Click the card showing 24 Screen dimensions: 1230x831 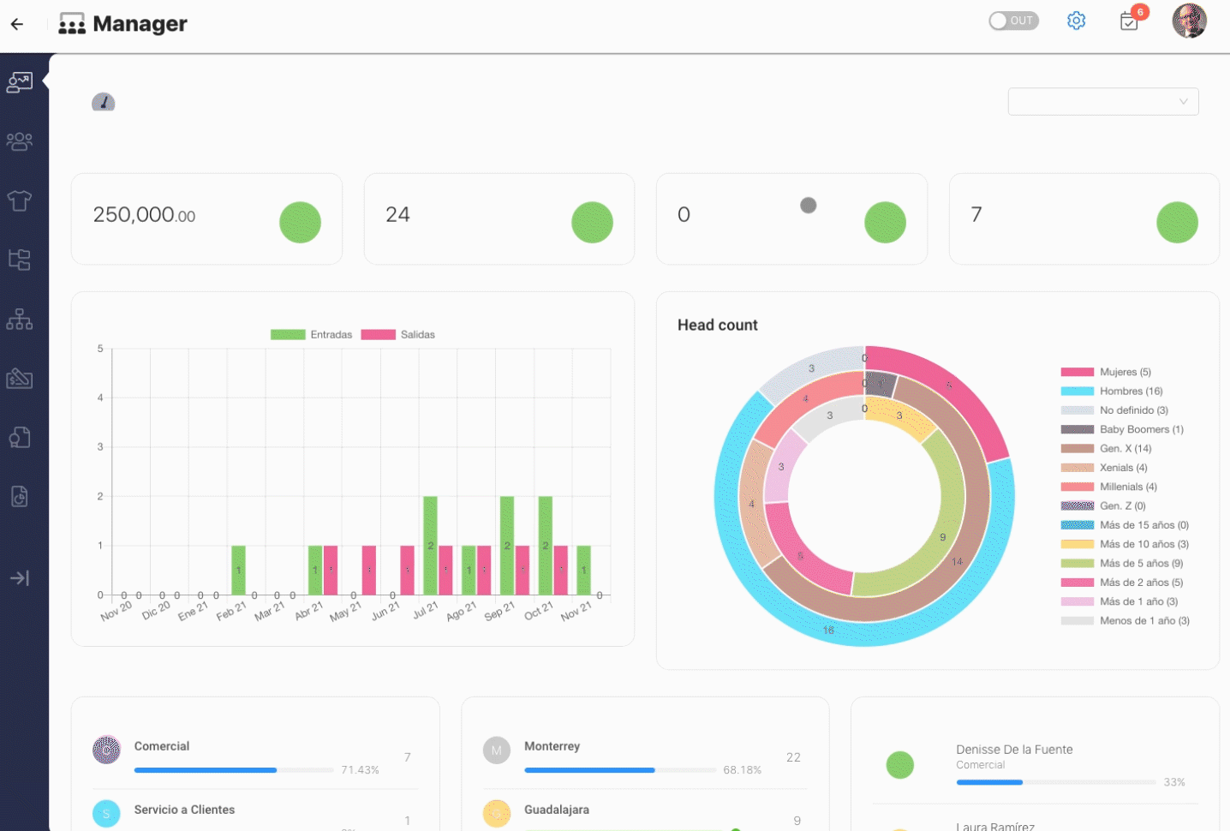point(499,219)
